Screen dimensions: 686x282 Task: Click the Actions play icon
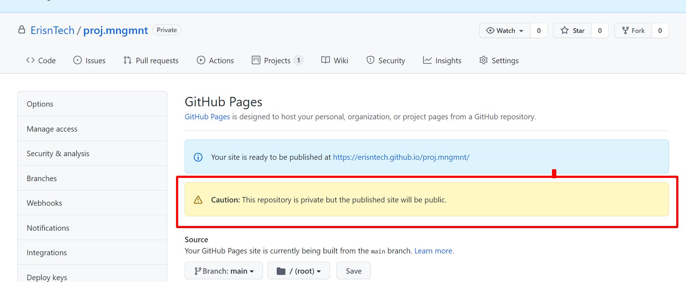[201, 60]
